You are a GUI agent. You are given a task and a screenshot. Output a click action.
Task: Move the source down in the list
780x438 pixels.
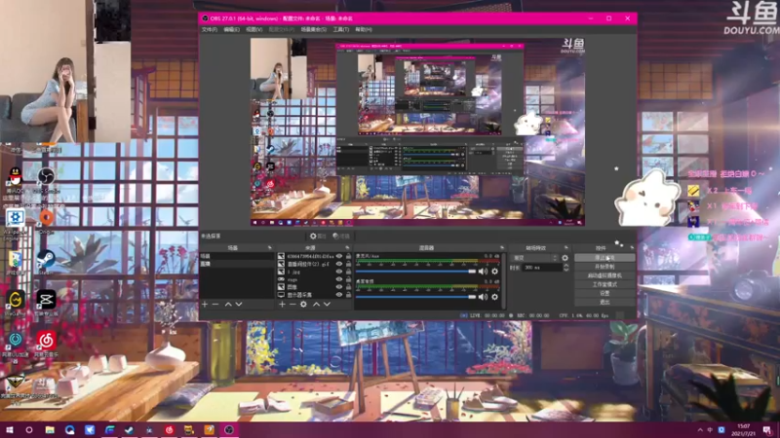click(327, 304)
